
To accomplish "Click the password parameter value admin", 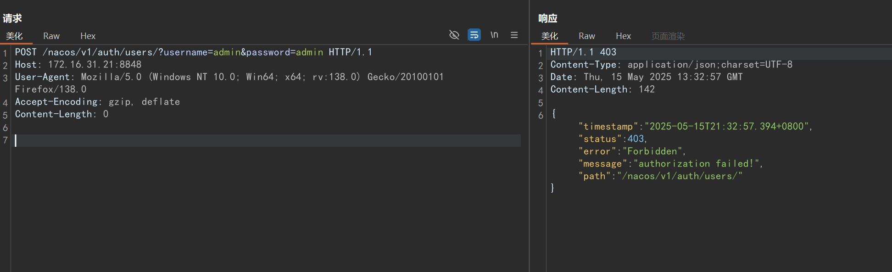I will [x=309, y=52].
